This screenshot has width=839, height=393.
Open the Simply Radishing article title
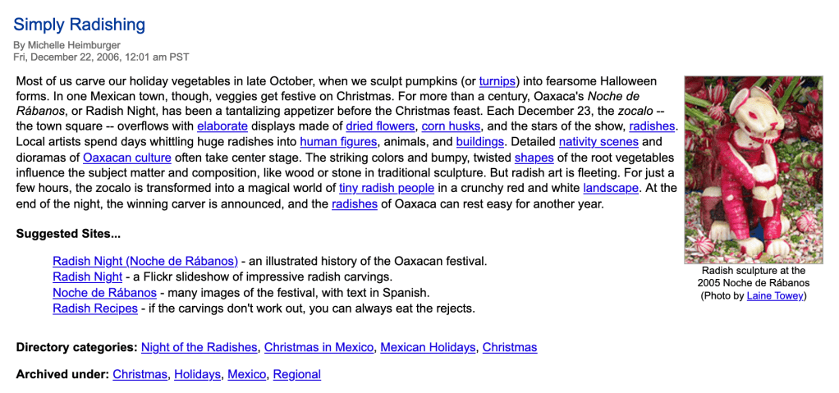pos(79,25)
